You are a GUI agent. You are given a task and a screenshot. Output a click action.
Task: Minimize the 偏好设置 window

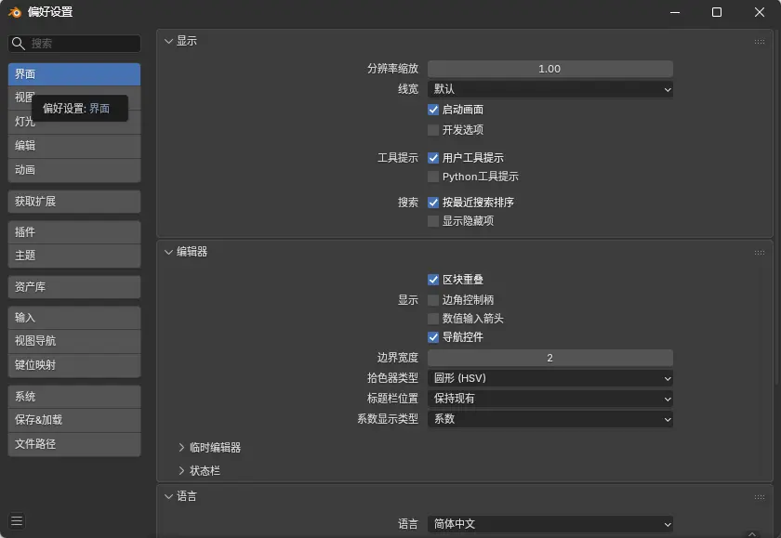point(675,12)
